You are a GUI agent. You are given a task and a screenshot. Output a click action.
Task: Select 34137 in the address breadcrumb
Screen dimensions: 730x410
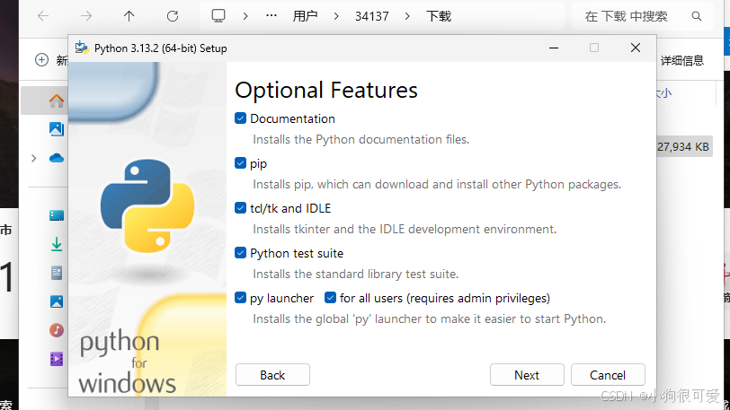371,16
